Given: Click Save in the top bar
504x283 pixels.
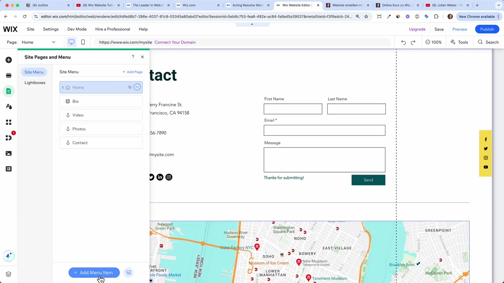Looking at the screenshot, I should [x=439, y=29].
